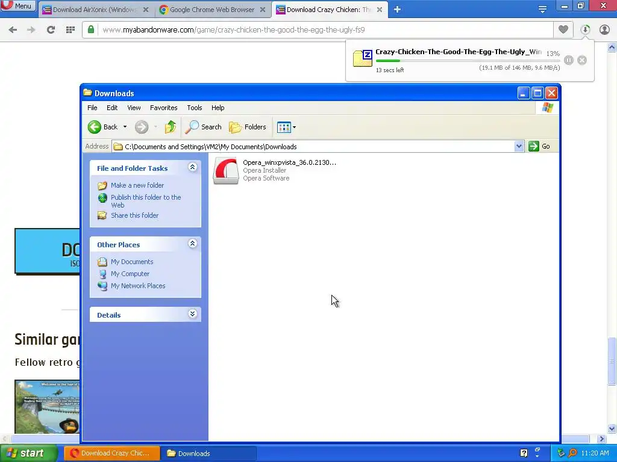The image size is (617, 462).
Task: Open the Opera user profile icon
Action: coord(604,29)
